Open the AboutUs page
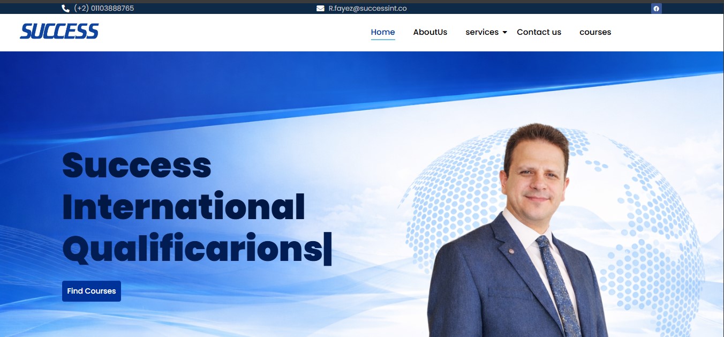Viewport: 724px width, 337px height. tap(430, 32)
